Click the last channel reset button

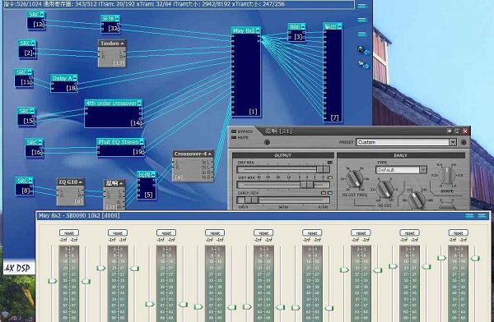click(458, 233)
